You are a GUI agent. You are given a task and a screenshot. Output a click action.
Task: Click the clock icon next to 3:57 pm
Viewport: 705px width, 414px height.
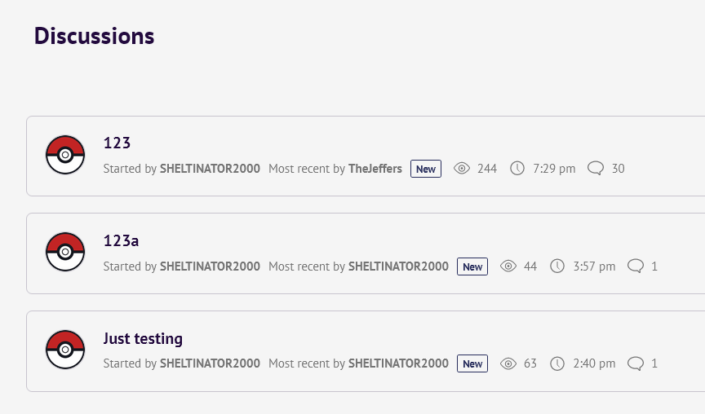click(x=557, y=266)
